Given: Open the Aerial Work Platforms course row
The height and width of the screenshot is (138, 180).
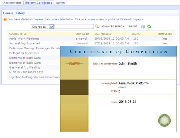Looking at the screenshot, I should (91, 38).
